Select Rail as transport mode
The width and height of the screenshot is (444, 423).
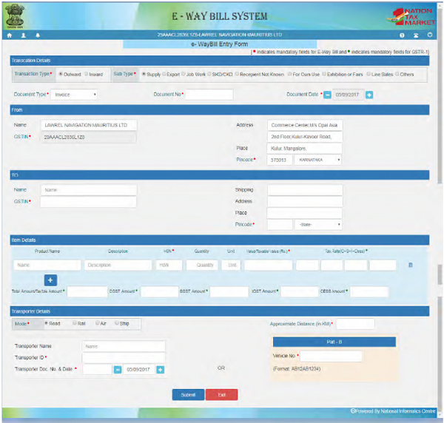tap(74, 323)
